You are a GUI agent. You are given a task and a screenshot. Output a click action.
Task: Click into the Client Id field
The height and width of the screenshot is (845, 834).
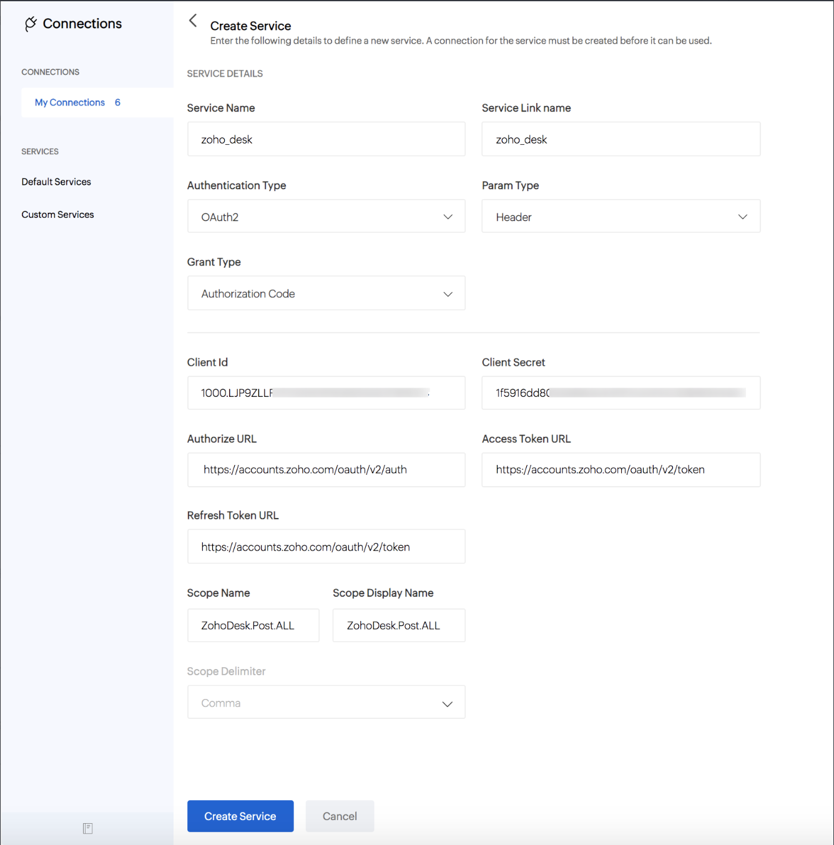click(326, 393)
